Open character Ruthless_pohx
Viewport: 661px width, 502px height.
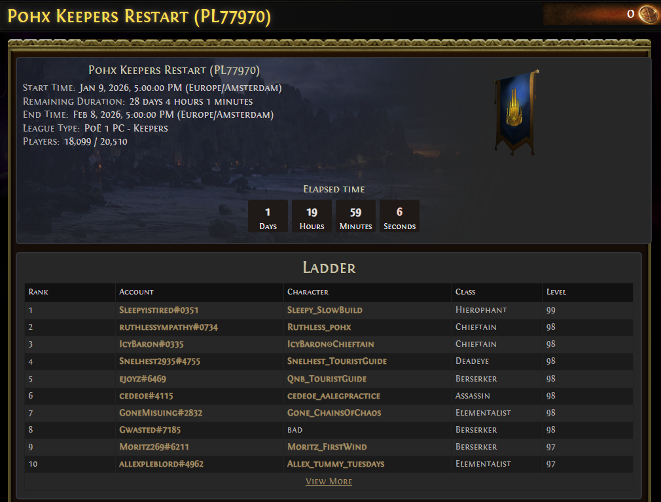click(x=319, y=327)
